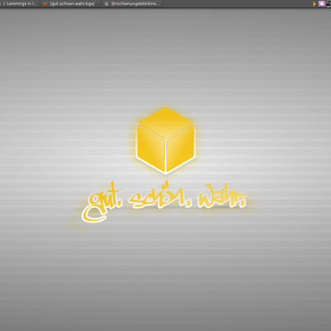Click the orange folder icon beside gut.schoen.wahr.bgs
The image size is (331, 331).
(x=45, y=4)
